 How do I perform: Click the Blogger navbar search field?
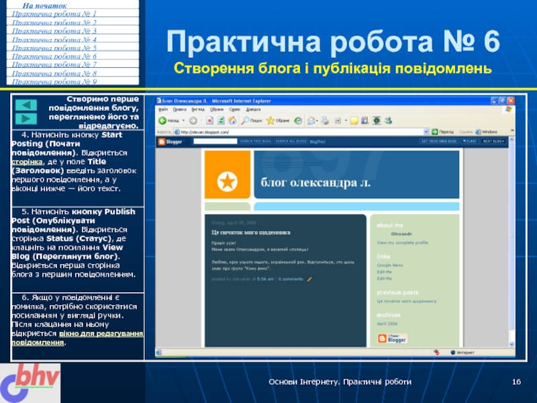click(x=217, y=142)
